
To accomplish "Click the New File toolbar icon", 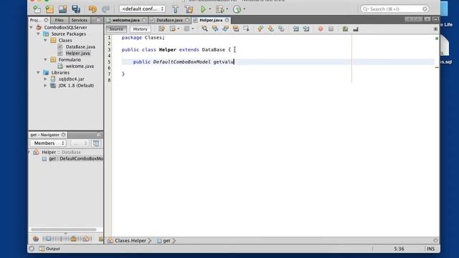I will (x=37, y=9).
